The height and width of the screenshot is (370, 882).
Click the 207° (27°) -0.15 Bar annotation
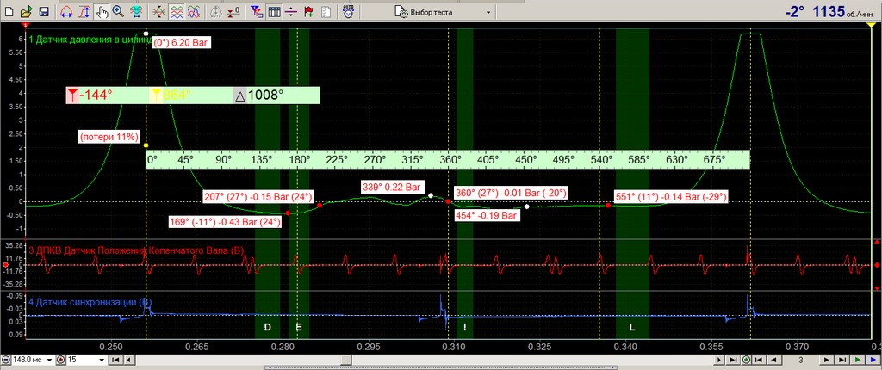coord(258,197)
